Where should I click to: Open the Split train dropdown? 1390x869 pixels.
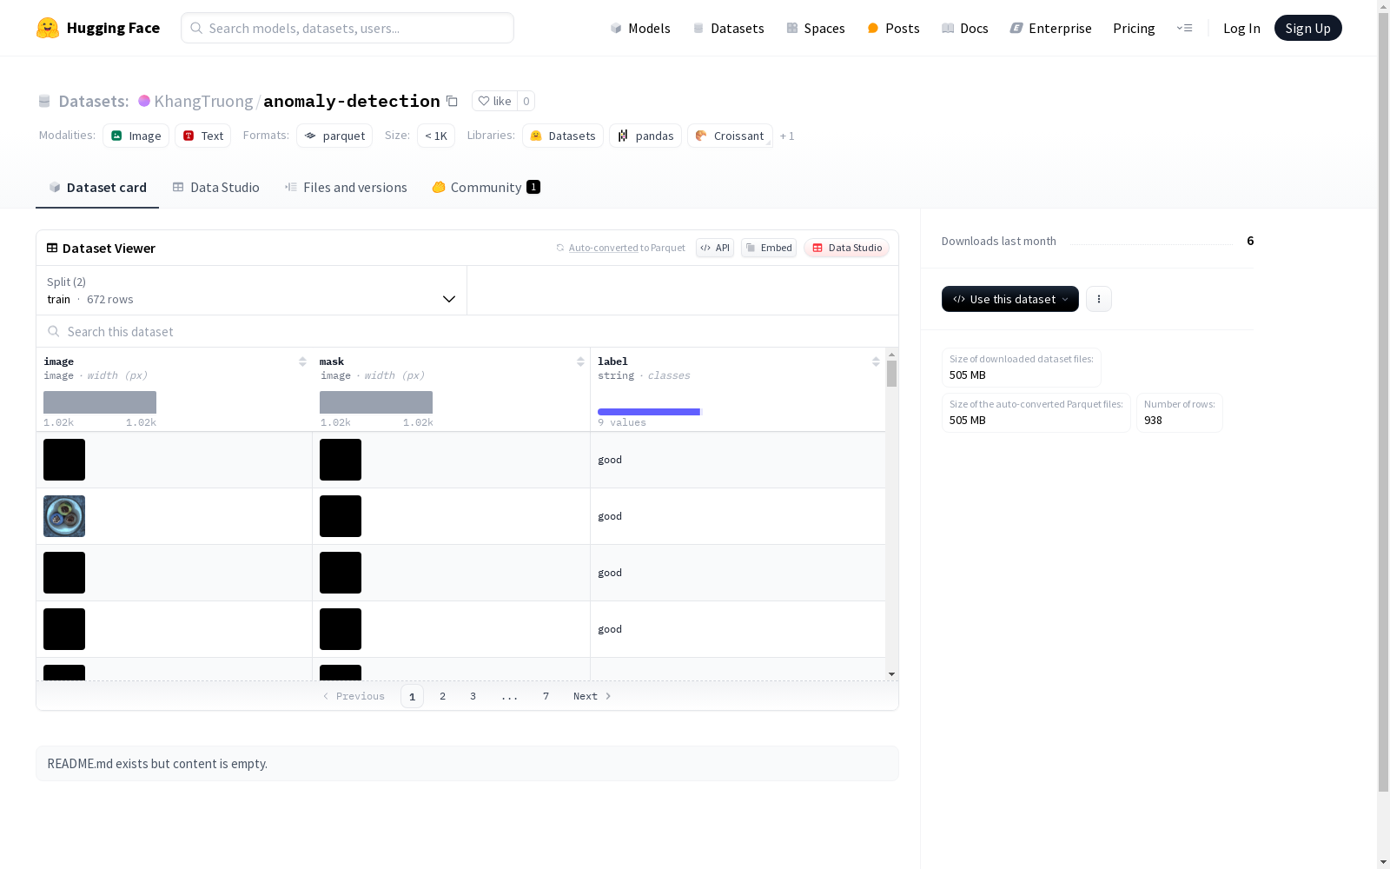click(x=252, y=290)
